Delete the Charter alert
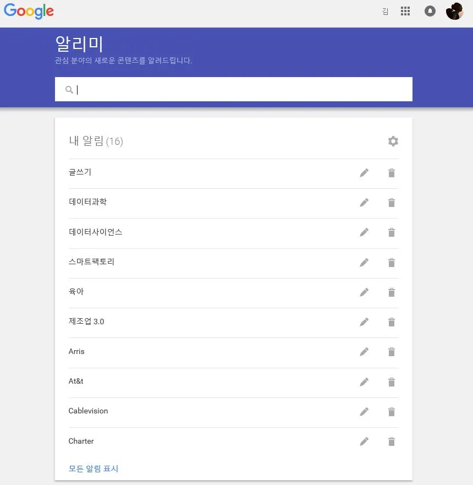473x485 pixels. pos(392,442)
